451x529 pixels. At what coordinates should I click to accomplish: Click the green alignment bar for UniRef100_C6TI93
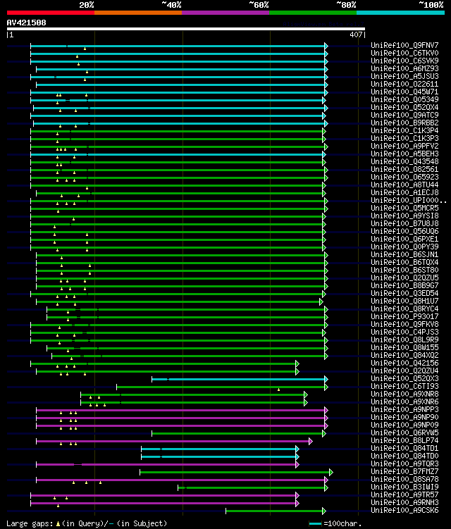(222, 387)
